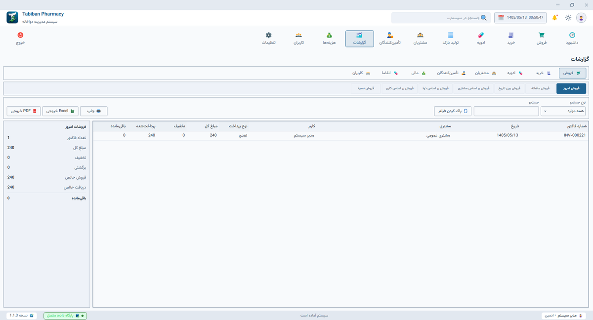The height and width of the screenshot is (320, 593).
Task: Open the کاربران users section in main navigation
Action: pos(298,39)
